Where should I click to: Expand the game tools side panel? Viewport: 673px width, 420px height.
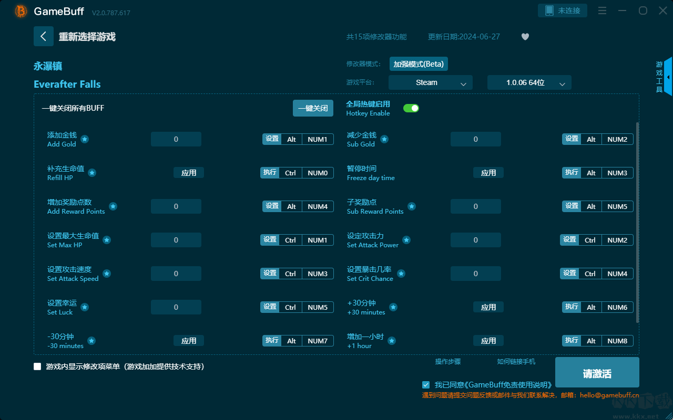pos(667,77)
